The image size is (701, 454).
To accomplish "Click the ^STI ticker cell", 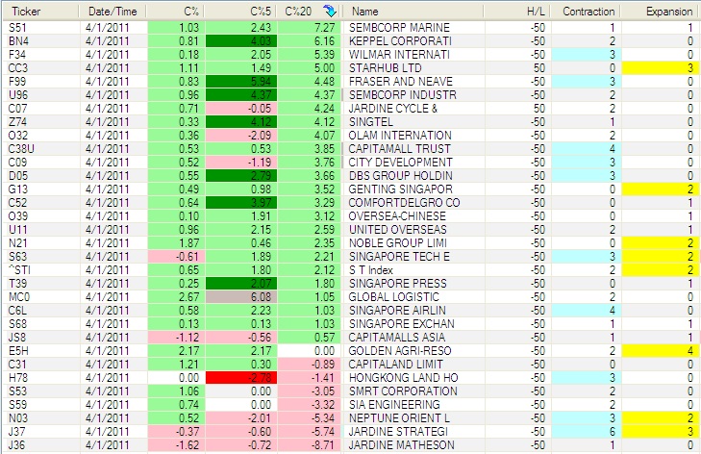I will (20, 270).
